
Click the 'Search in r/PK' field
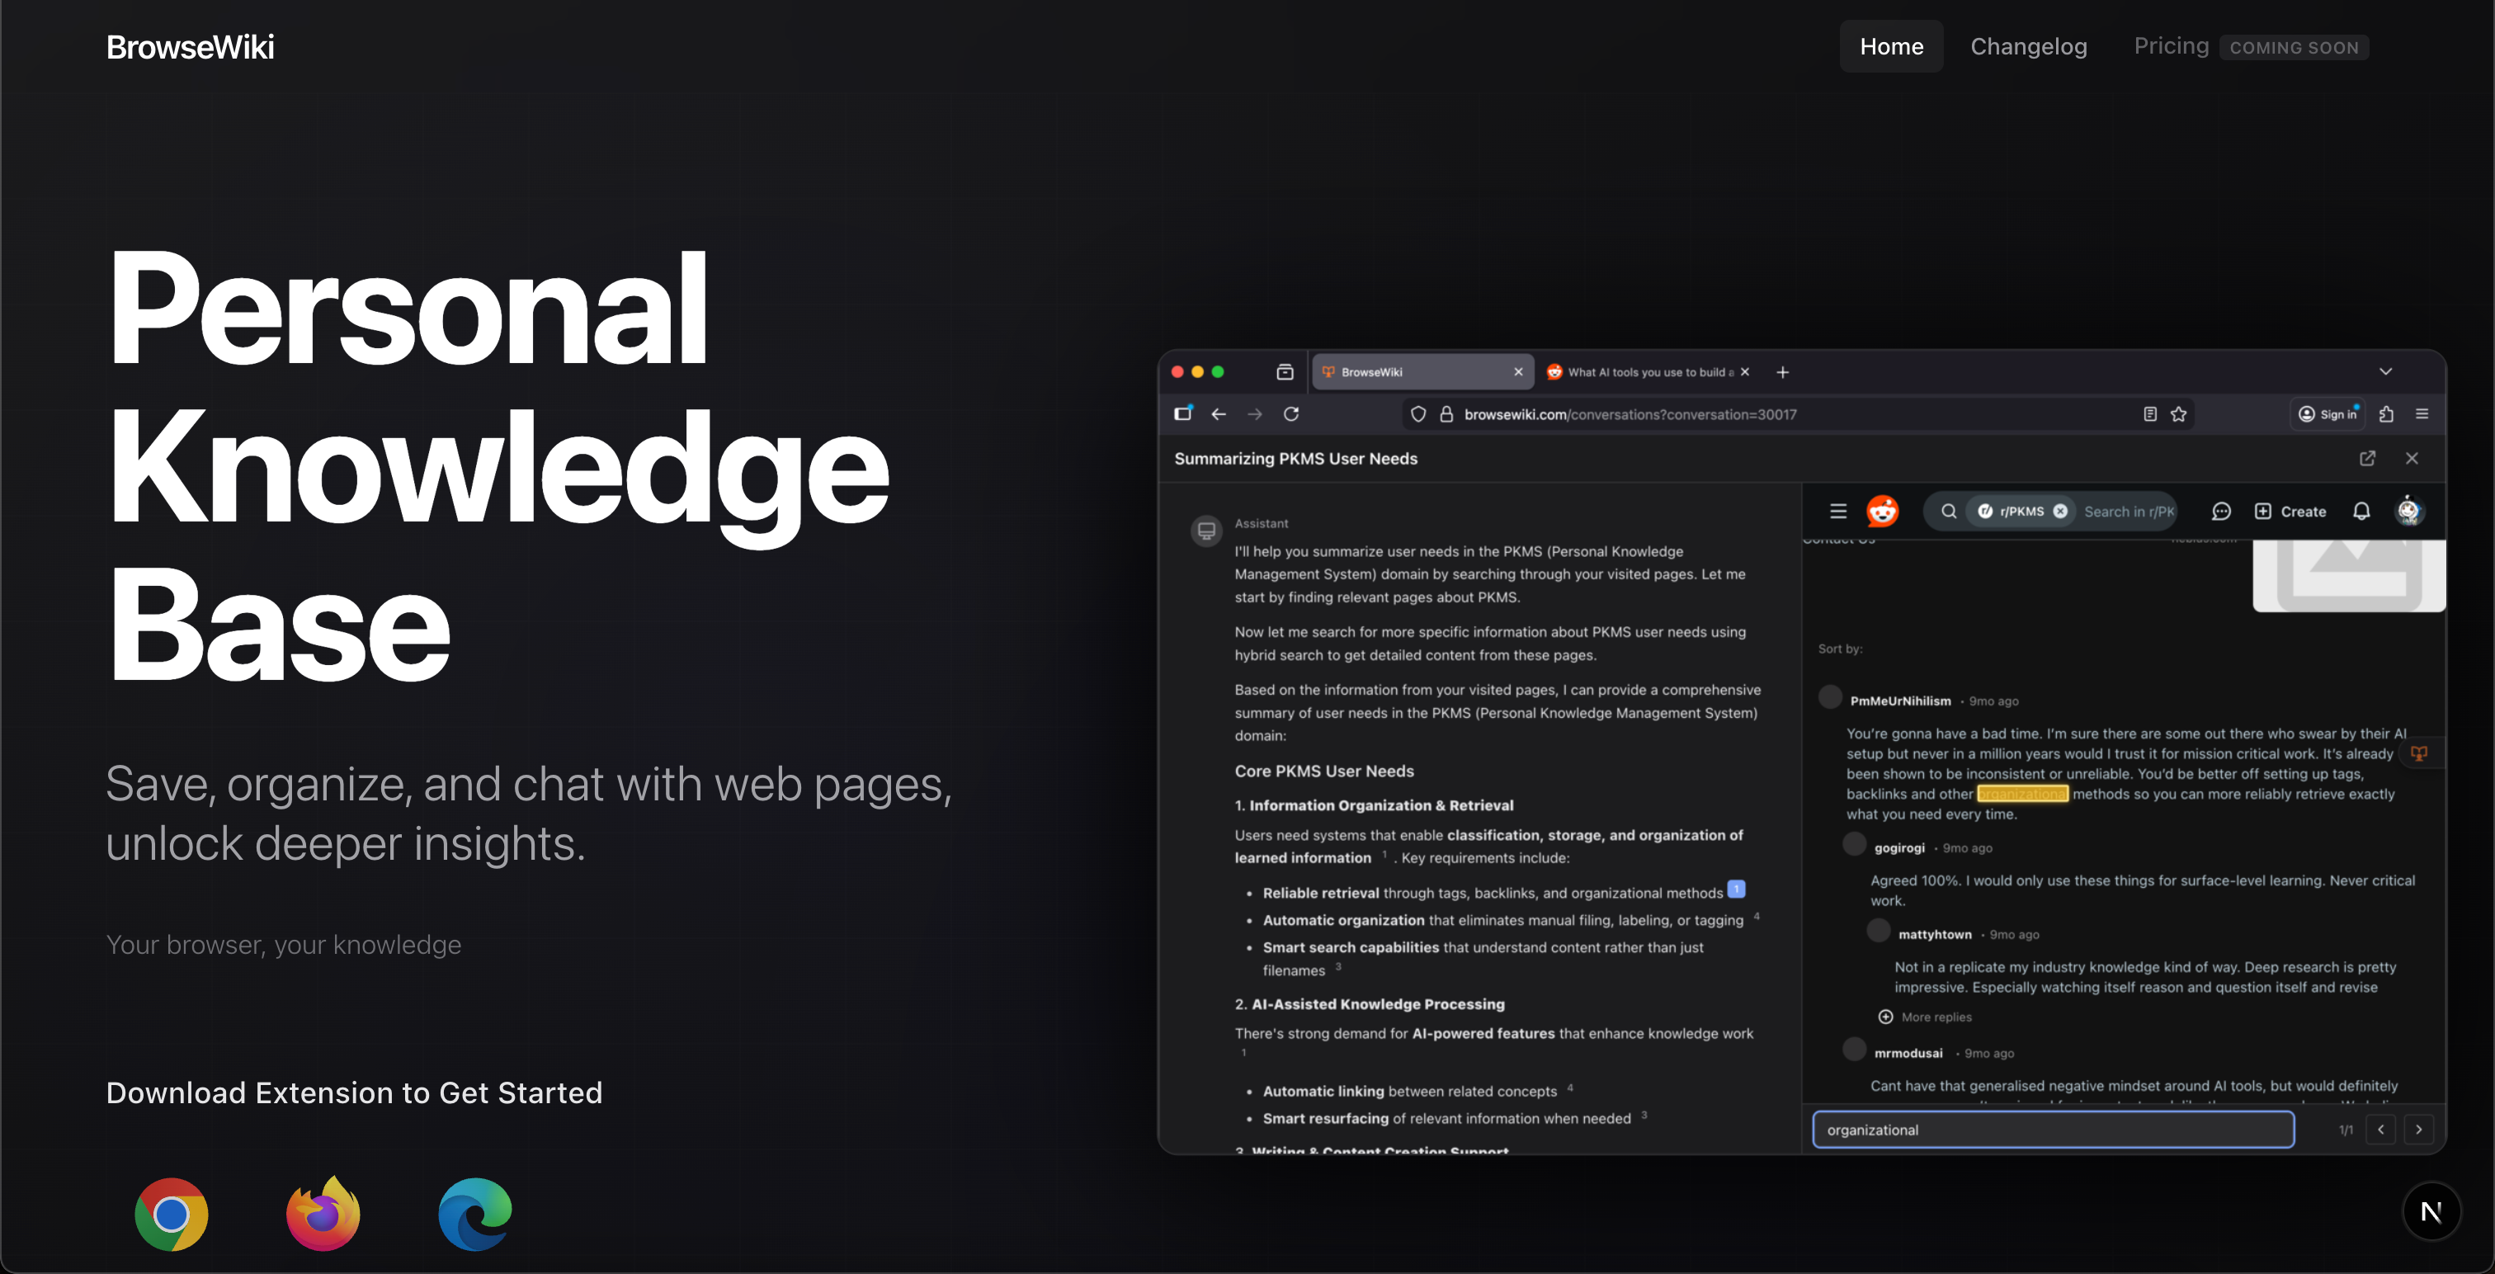pos(2128,512)
